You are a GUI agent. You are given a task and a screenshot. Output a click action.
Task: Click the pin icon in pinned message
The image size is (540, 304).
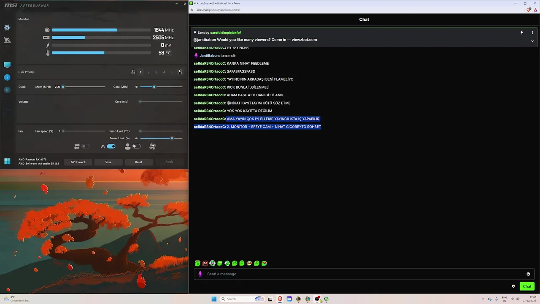tap(521, 33)
